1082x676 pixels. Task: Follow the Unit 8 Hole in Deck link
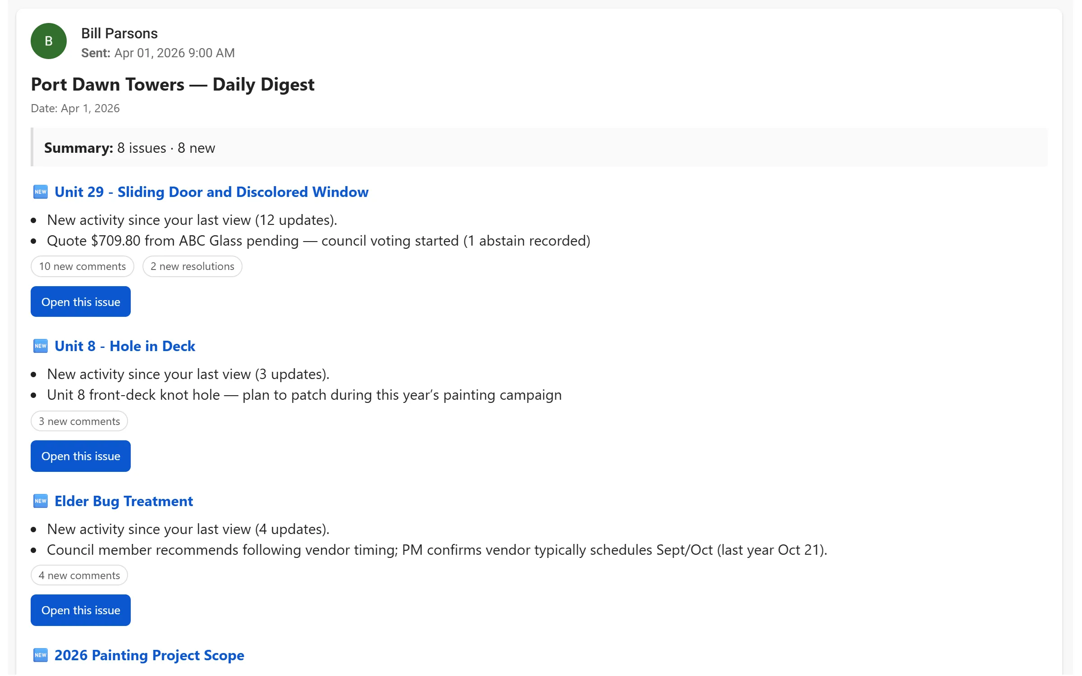124,346
